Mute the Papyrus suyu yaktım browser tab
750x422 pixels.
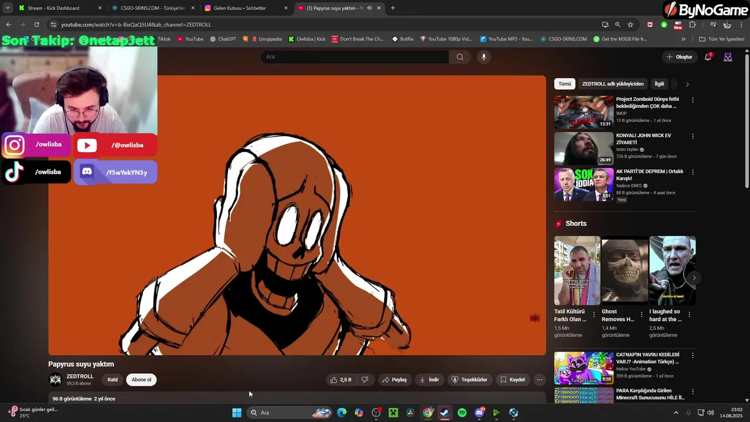point(369,8)
